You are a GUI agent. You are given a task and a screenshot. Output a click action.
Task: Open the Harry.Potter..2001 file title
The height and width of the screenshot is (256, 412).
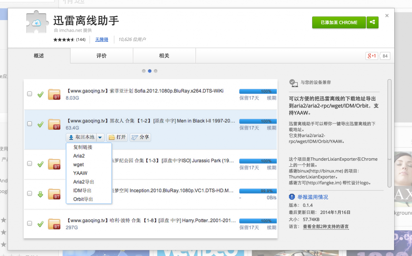(x=151, y=221)
